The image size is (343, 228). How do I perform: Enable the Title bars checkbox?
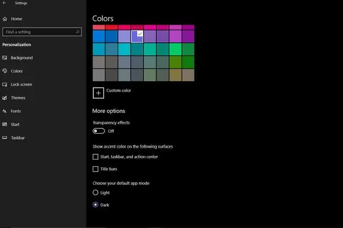[x=96, y=169]
